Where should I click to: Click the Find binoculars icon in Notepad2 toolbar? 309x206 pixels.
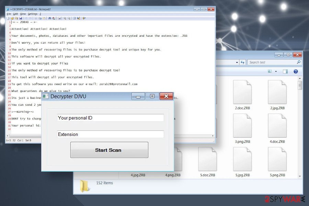pyautogui.click(x=50, y=18)
